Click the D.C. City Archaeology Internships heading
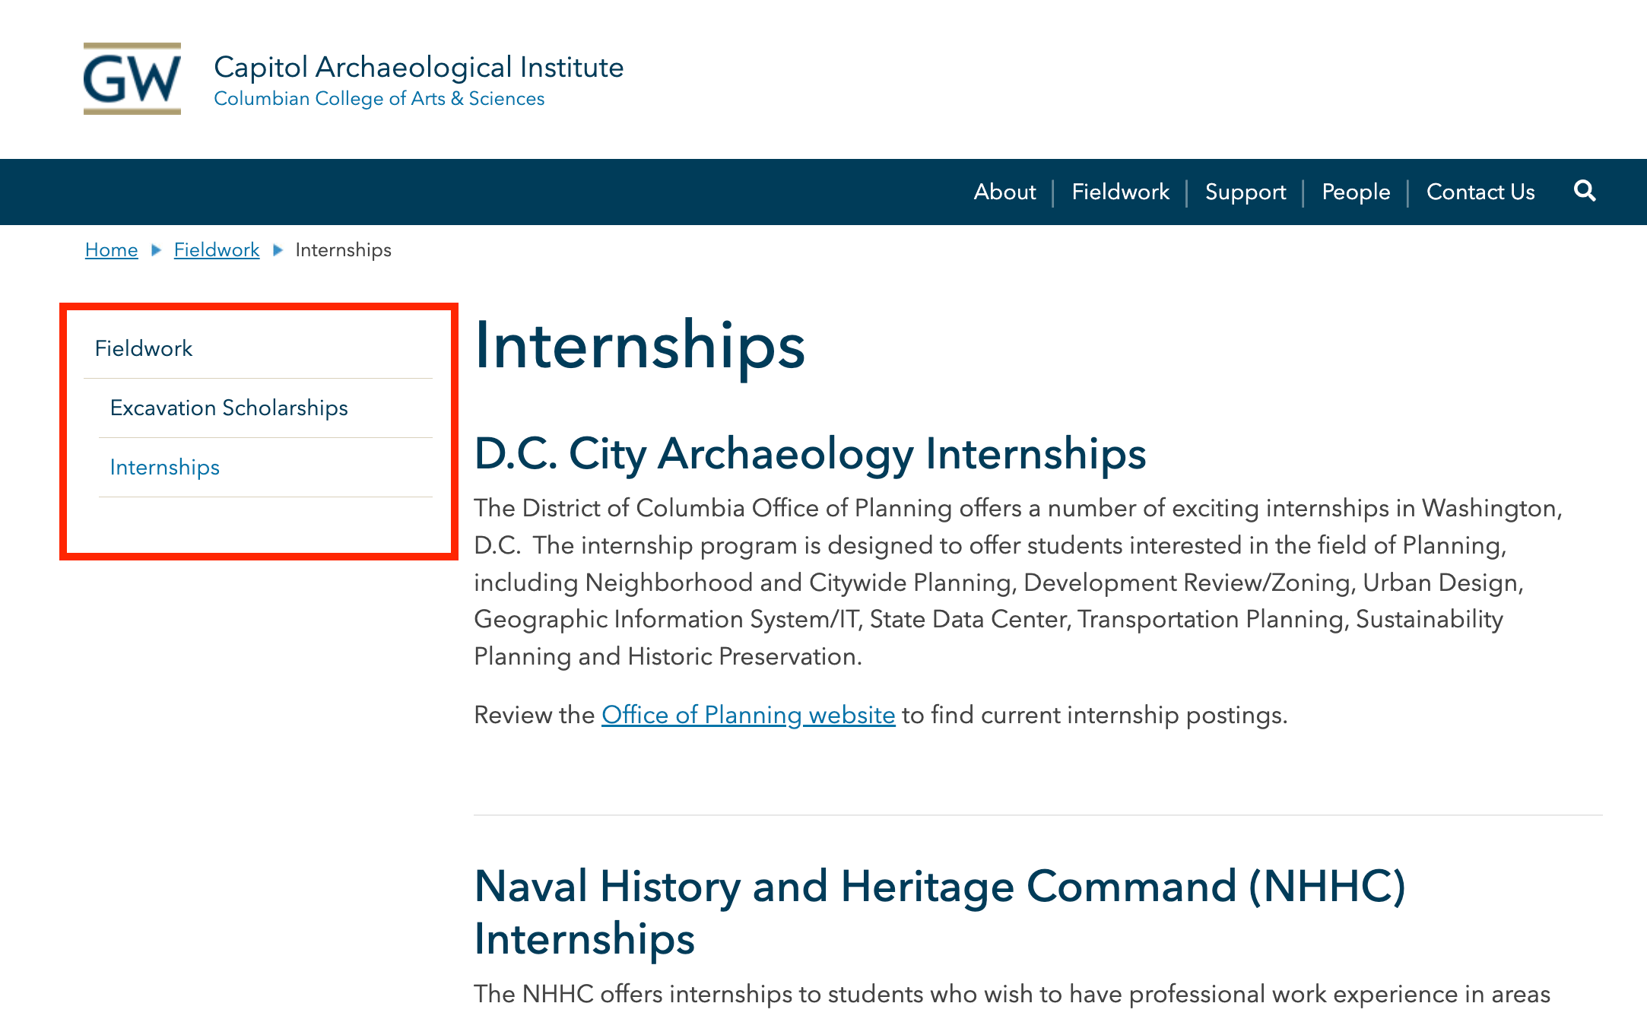 [x=810, y=454]
